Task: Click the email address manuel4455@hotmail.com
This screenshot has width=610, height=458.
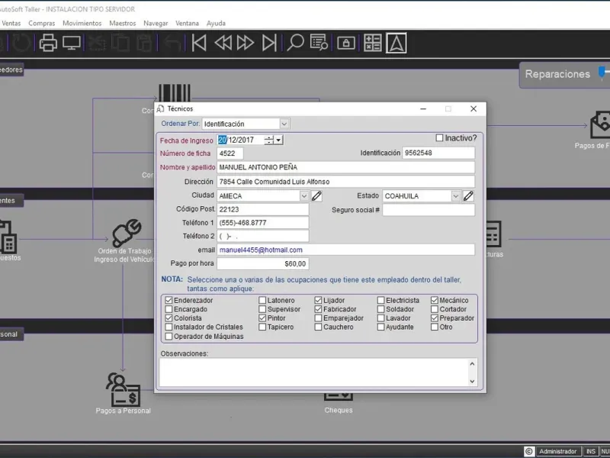Action: (261, 250)
